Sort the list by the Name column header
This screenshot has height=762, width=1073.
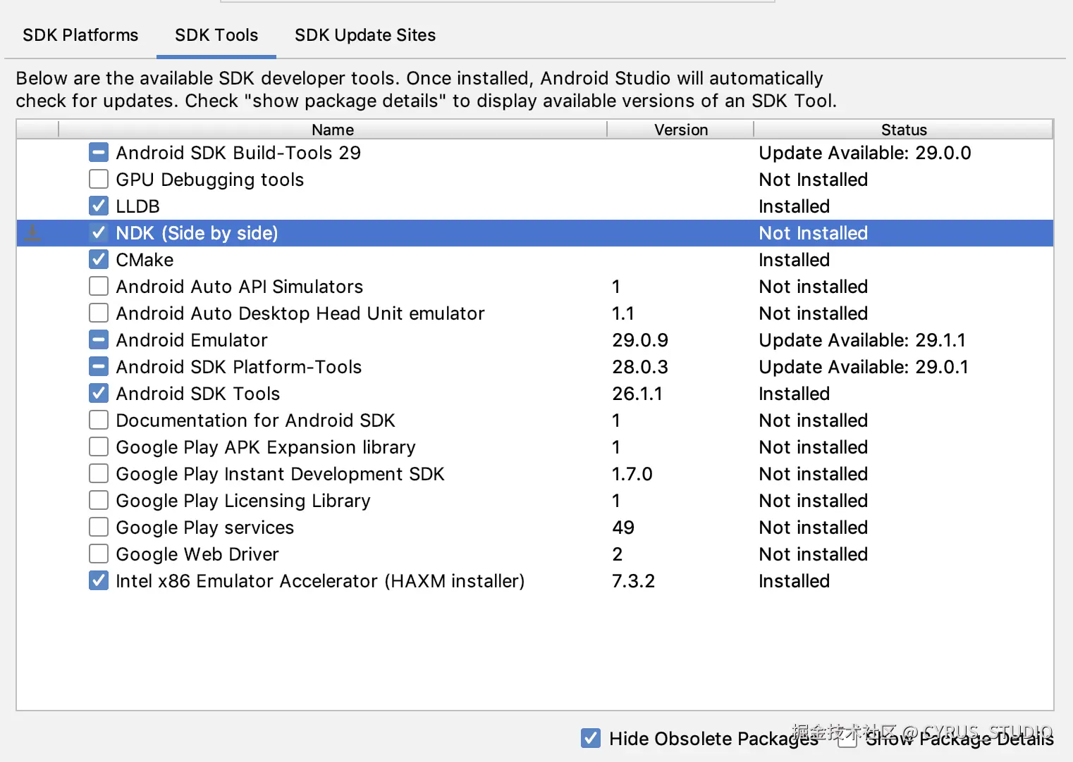pos(332,130)
